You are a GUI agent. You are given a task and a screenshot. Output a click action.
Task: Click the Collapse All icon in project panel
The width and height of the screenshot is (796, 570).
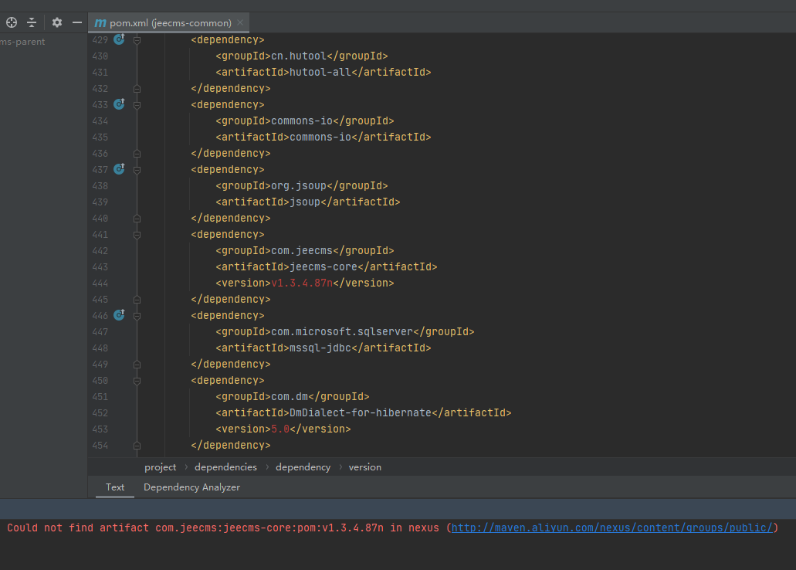[32, 22]
